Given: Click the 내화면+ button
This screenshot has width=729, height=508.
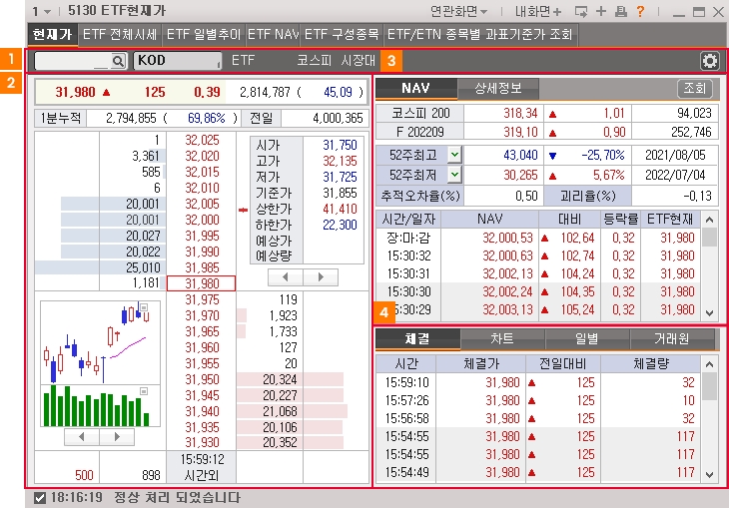Looking at the screenshot, I should pyautogui.click(x=538, y=11).
